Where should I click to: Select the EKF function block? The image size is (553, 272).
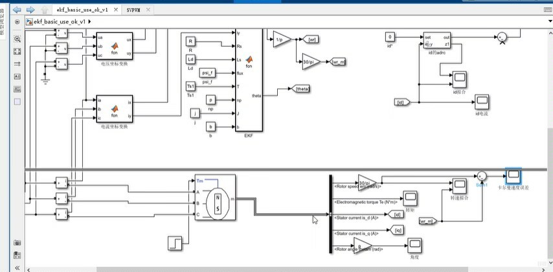pos(249,80)
